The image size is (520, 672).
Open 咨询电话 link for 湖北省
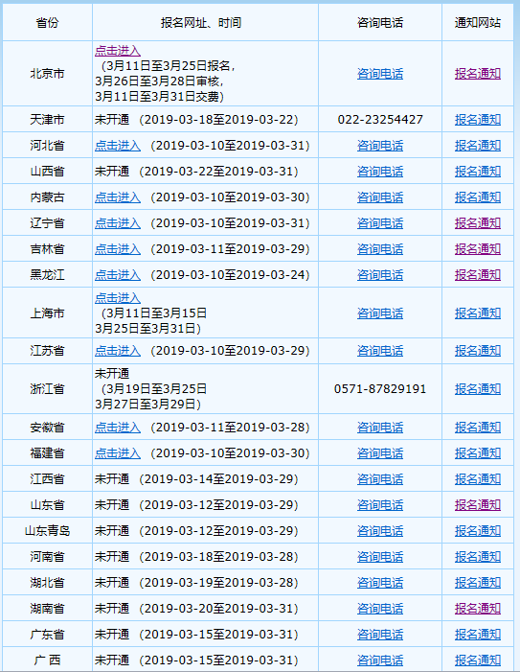pyautogui.click(x=380, y=583)
